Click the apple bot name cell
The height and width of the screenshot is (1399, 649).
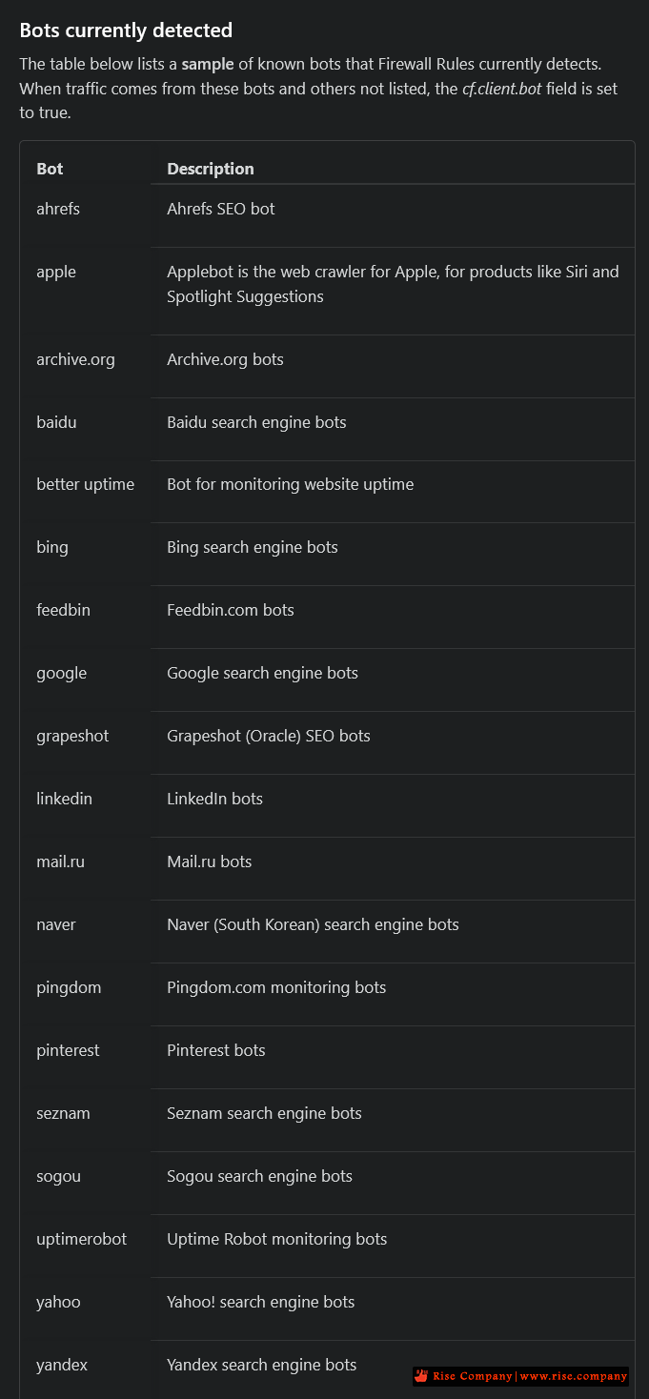point(56,272)
